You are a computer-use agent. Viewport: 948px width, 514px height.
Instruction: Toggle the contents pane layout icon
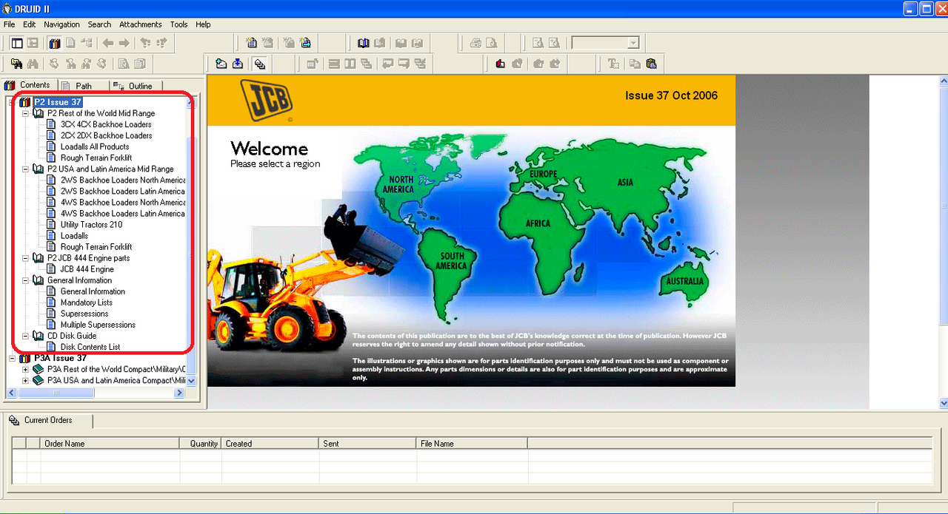pyautogui.click(x=17, y=44)
